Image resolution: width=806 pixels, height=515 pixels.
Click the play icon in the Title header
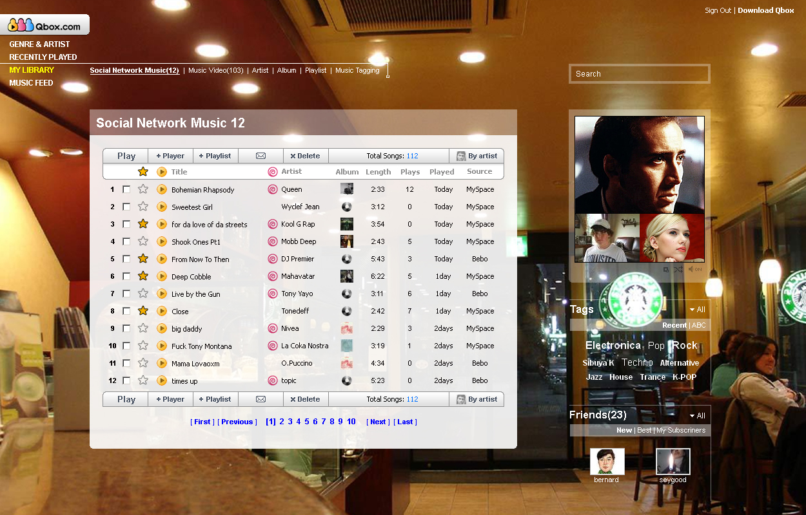(x=162, y=171)
